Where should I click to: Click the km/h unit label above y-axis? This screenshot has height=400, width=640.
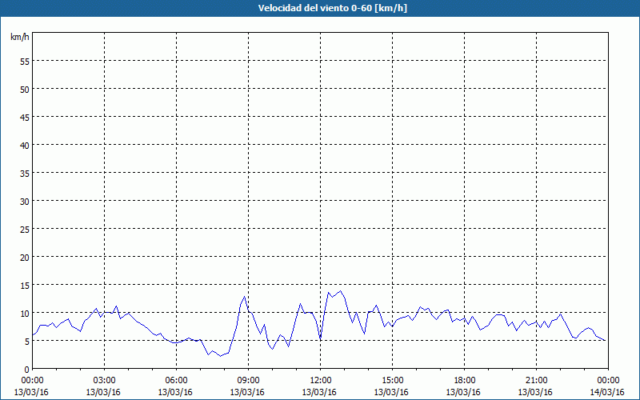pyautogui.click(x=20, y=37)
